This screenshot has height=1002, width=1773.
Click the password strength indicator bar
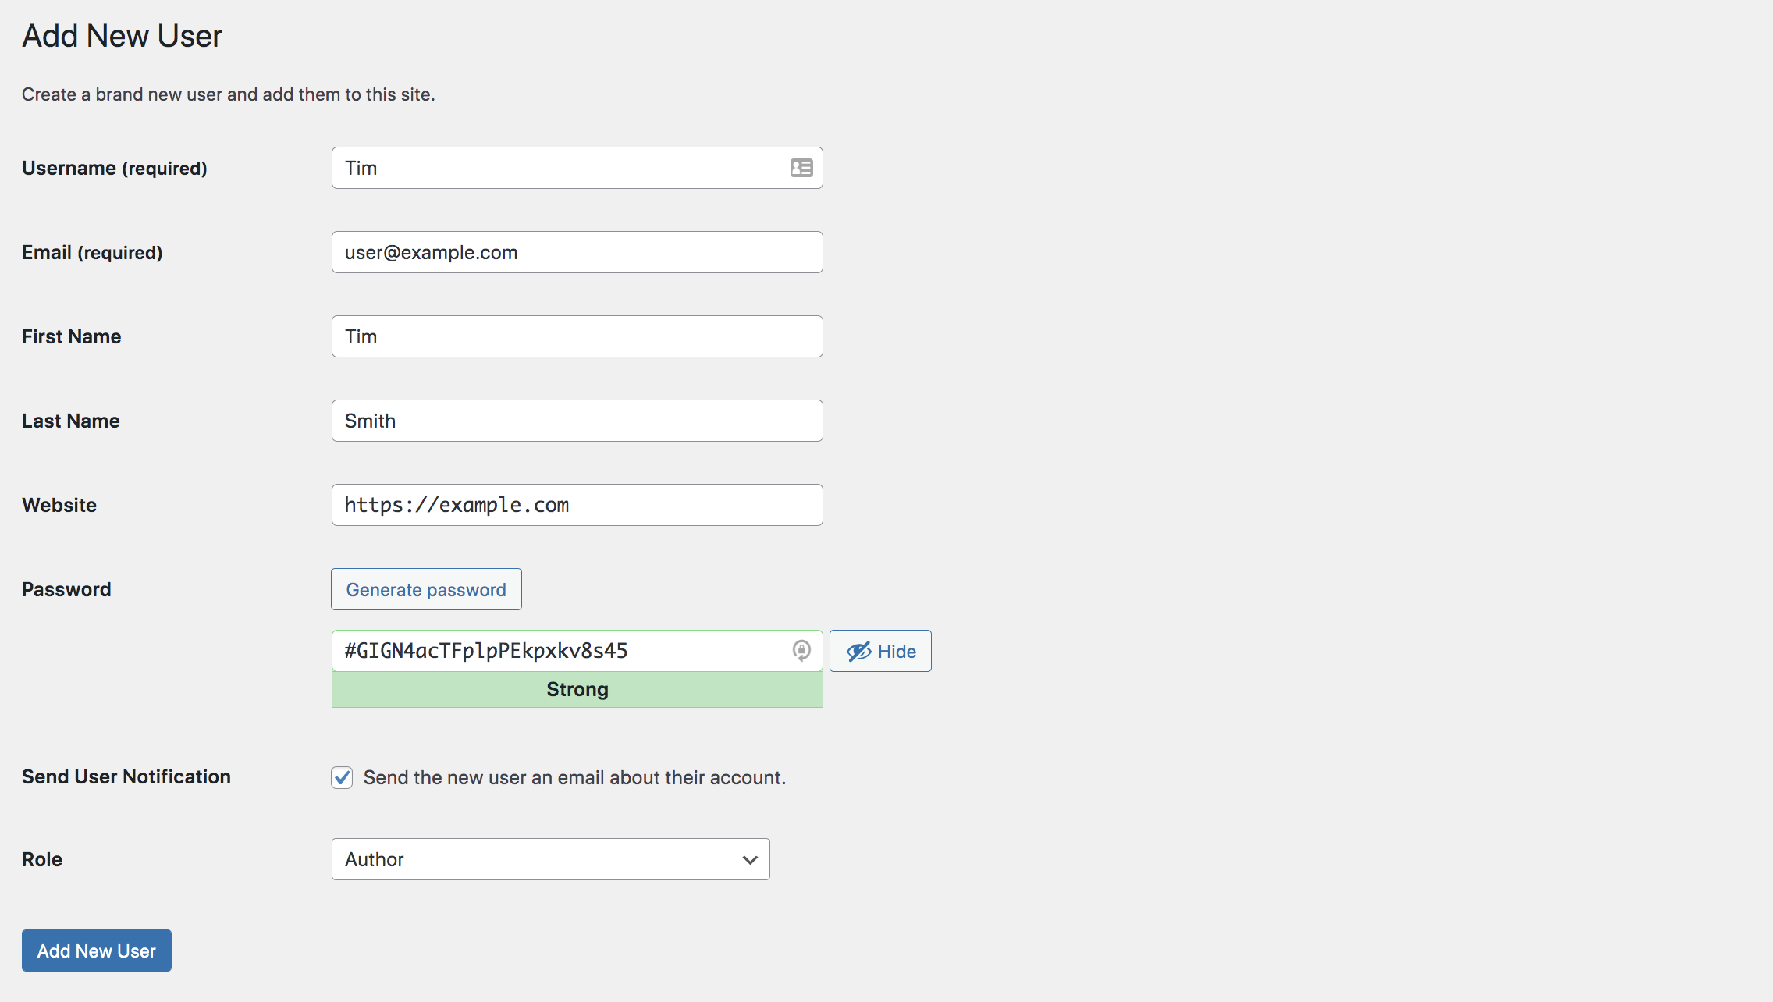point(577,688)
